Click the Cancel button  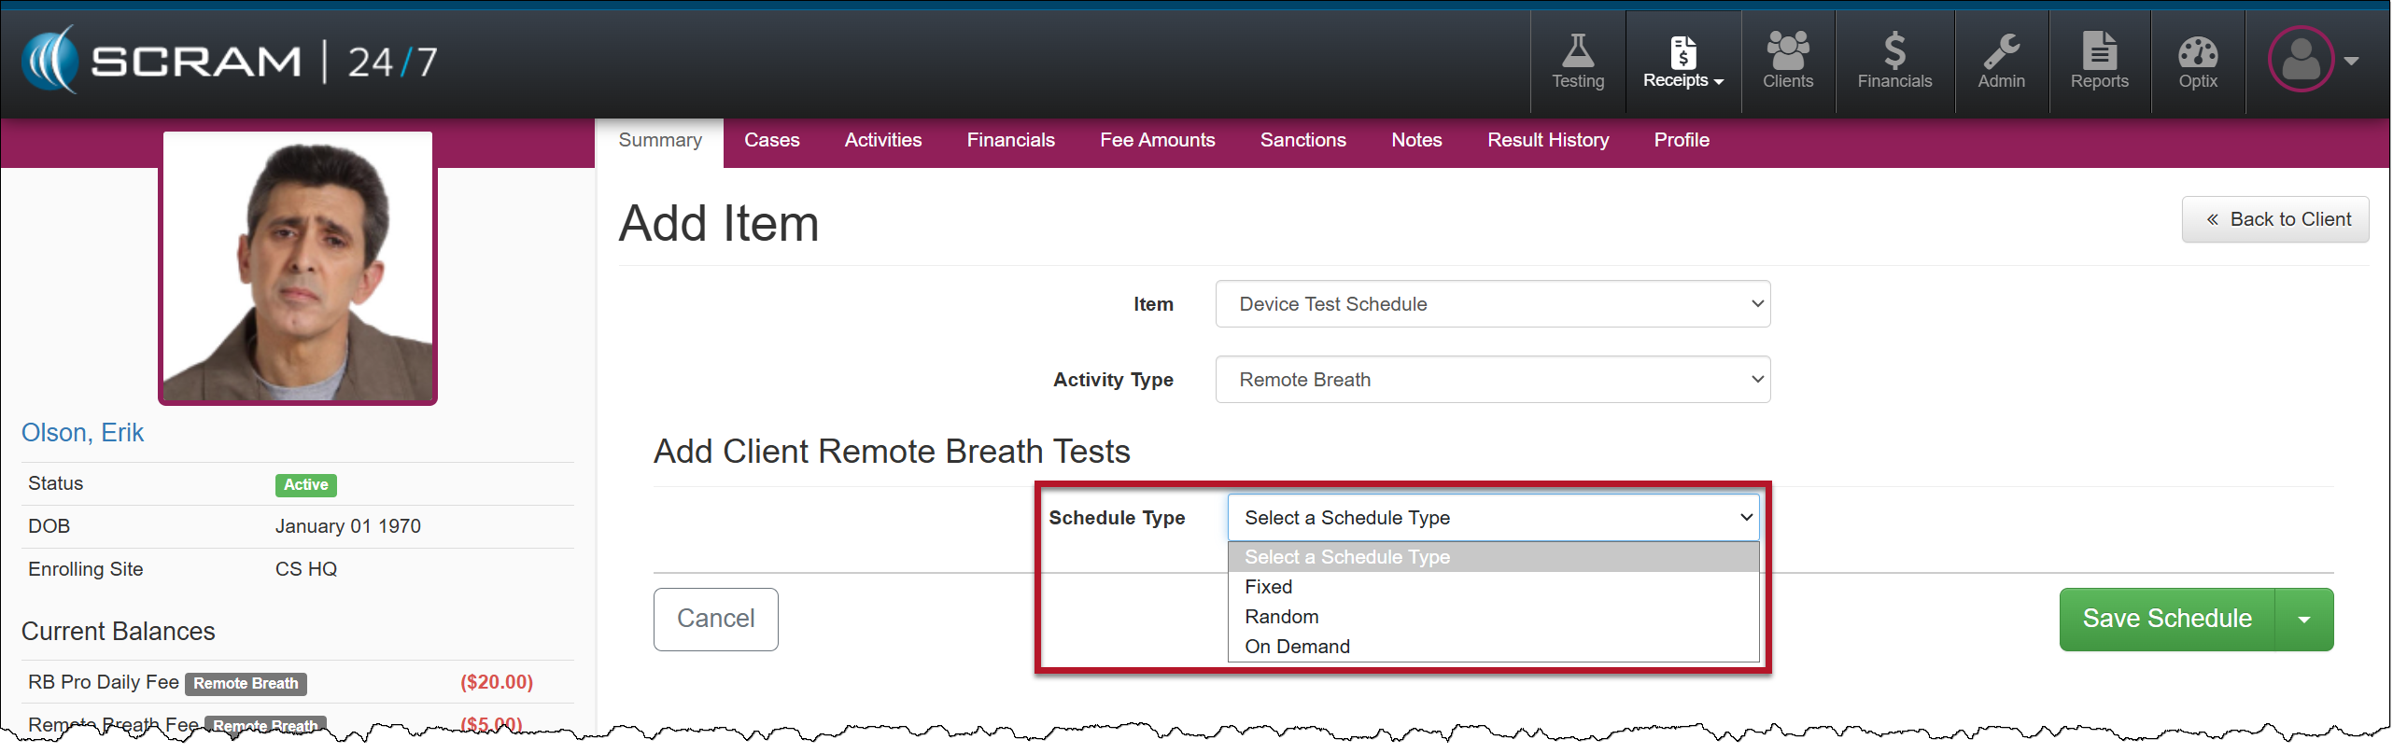pyautogui.click(x=715, y=619)
